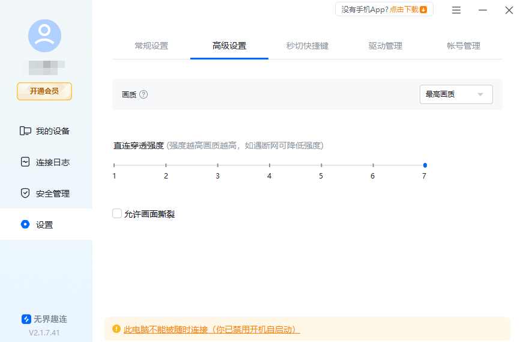
Task: Switch to the 帐号管理 tab
Action: point(464,46)
